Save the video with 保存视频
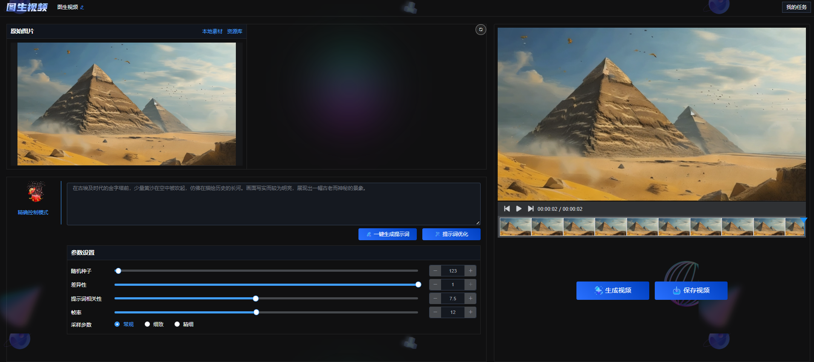 (x=691, y=290)
